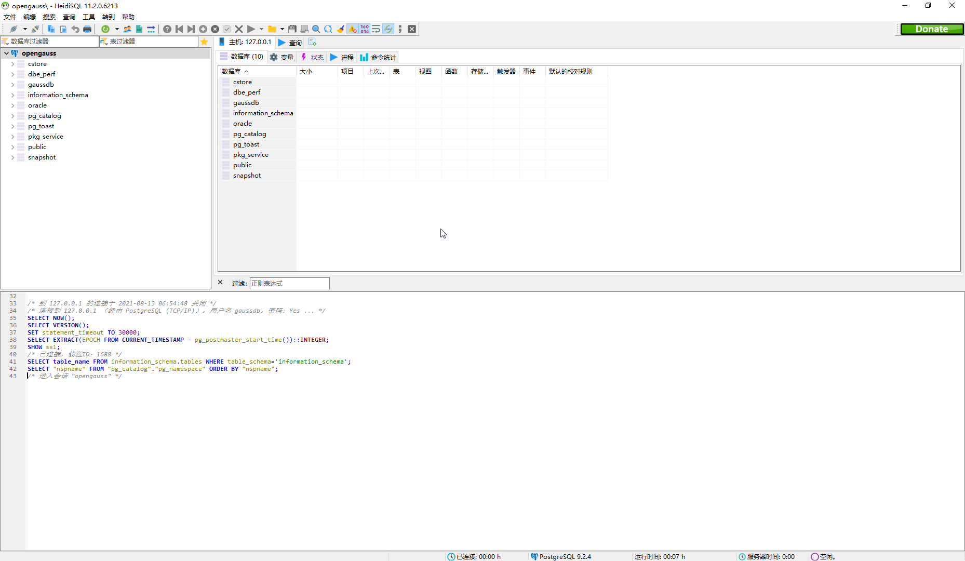Click the disconnect from server icon
Viewport: 965px width, 561px height.
[35, 29]
